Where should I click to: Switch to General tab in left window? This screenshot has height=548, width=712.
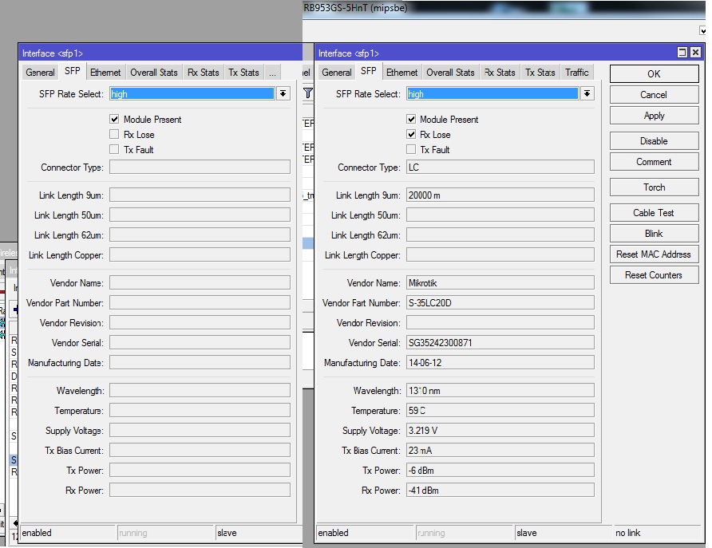point(40,73)
